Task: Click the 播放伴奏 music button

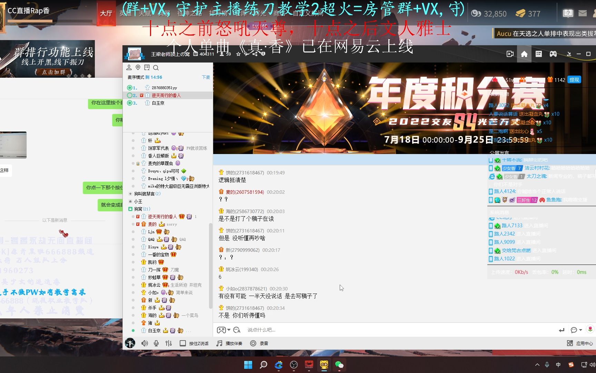Action: click(x=229, y=343)
